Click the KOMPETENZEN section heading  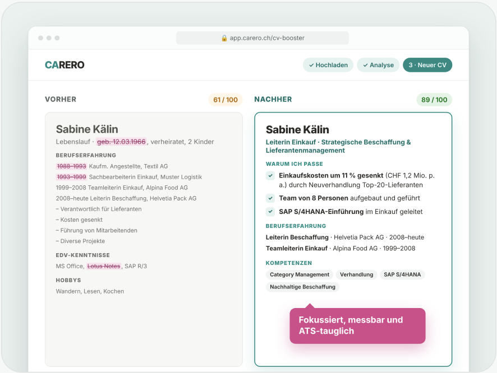pos(289,263)
